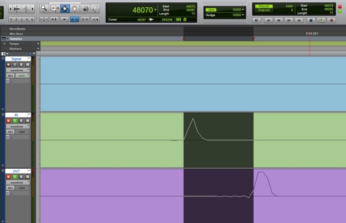
Task: Click the Record transport button
Action: pyautogui.click(x=332, y=19)
